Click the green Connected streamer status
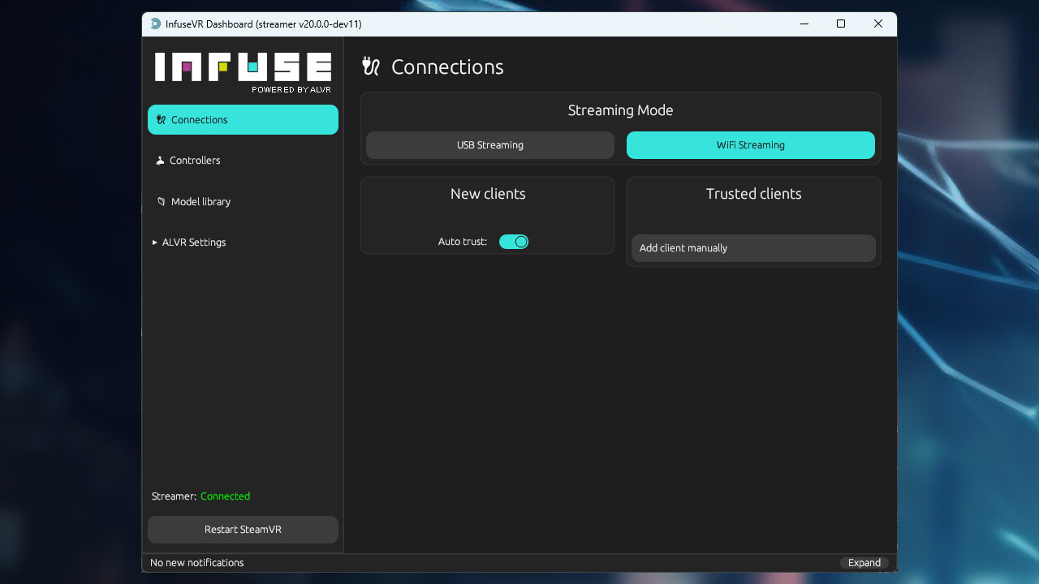1039x584 pixels. [x=225, y=496]
